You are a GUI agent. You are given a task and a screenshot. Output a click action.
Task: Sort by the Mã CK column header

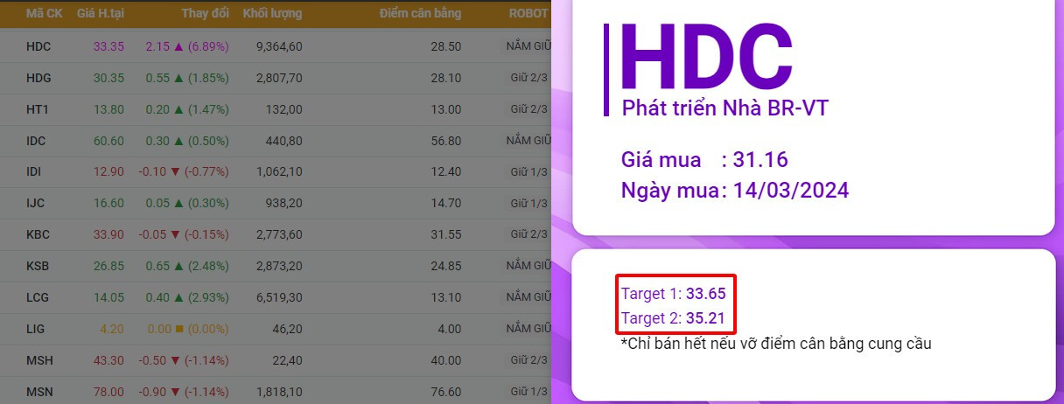click(x=44, y=14)
